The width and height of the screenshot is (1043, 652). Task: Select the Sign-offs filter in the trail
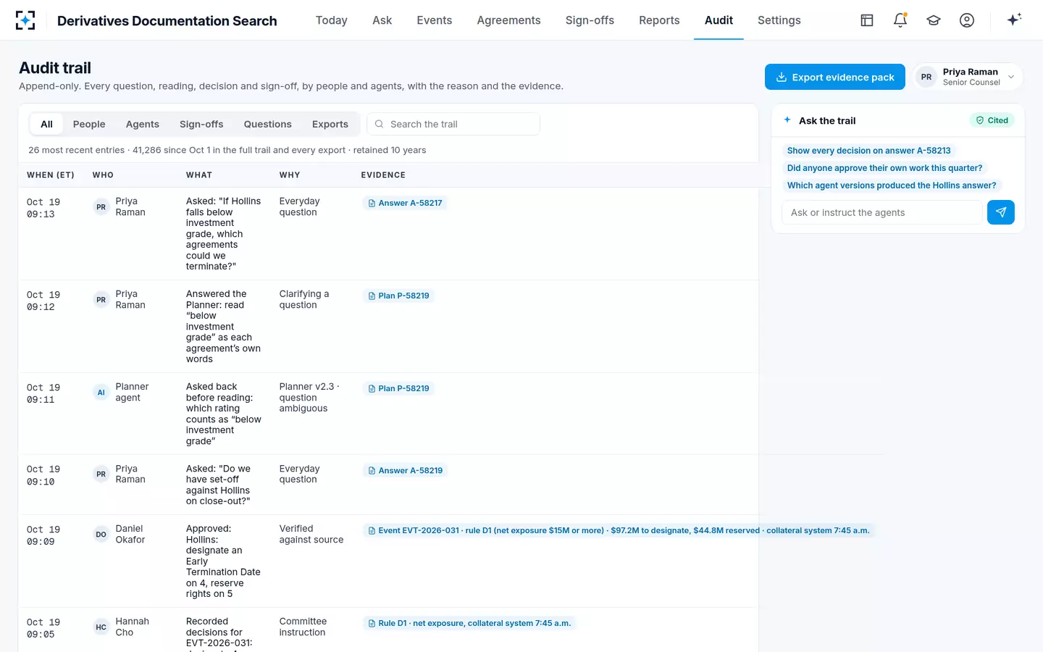[x=201, y=124]
